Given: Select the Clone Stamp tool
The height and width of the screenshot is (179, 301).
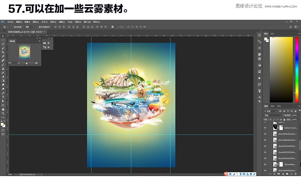Looking at the screenshot, I should pyautogui.click(x=3, y=69).
